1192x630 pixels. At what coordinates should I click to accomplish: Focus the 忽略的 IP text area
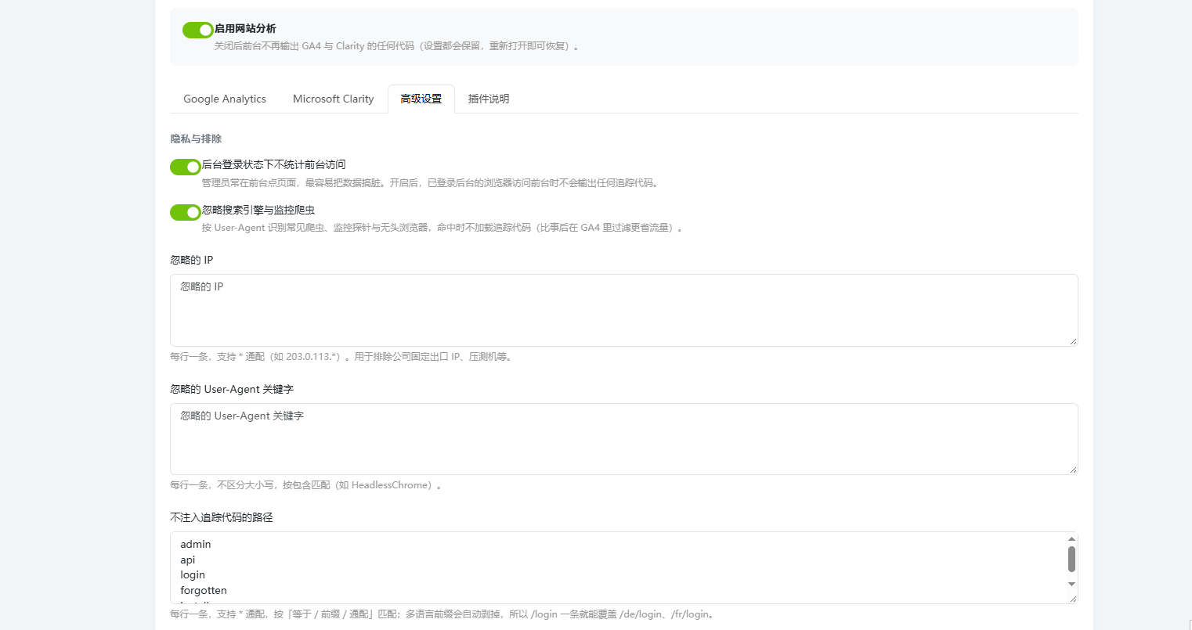click(624, 310)
